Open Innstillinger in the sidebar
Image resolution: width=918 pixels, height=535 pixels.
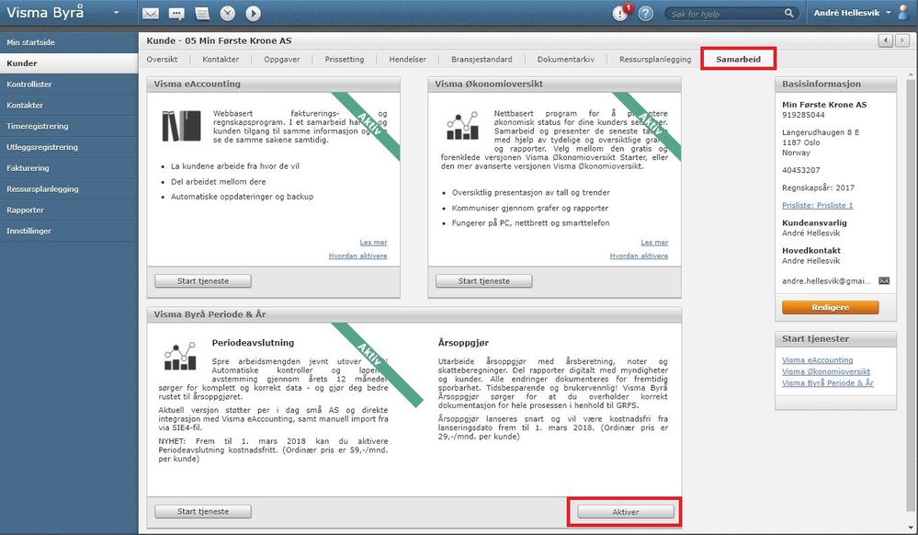click(69, 231)
